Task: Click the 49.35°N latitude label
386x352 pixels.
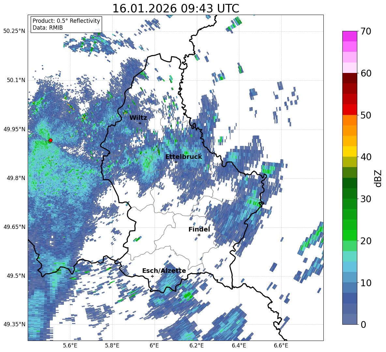Action: (x=14, y=324)
